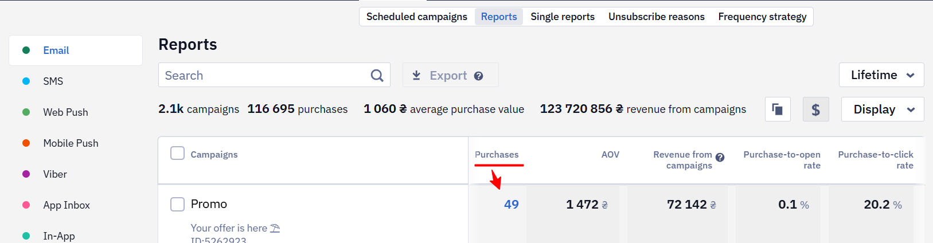Viewport: 933px width, 243px height.
Task: Click the Export button
Action: 450,75
